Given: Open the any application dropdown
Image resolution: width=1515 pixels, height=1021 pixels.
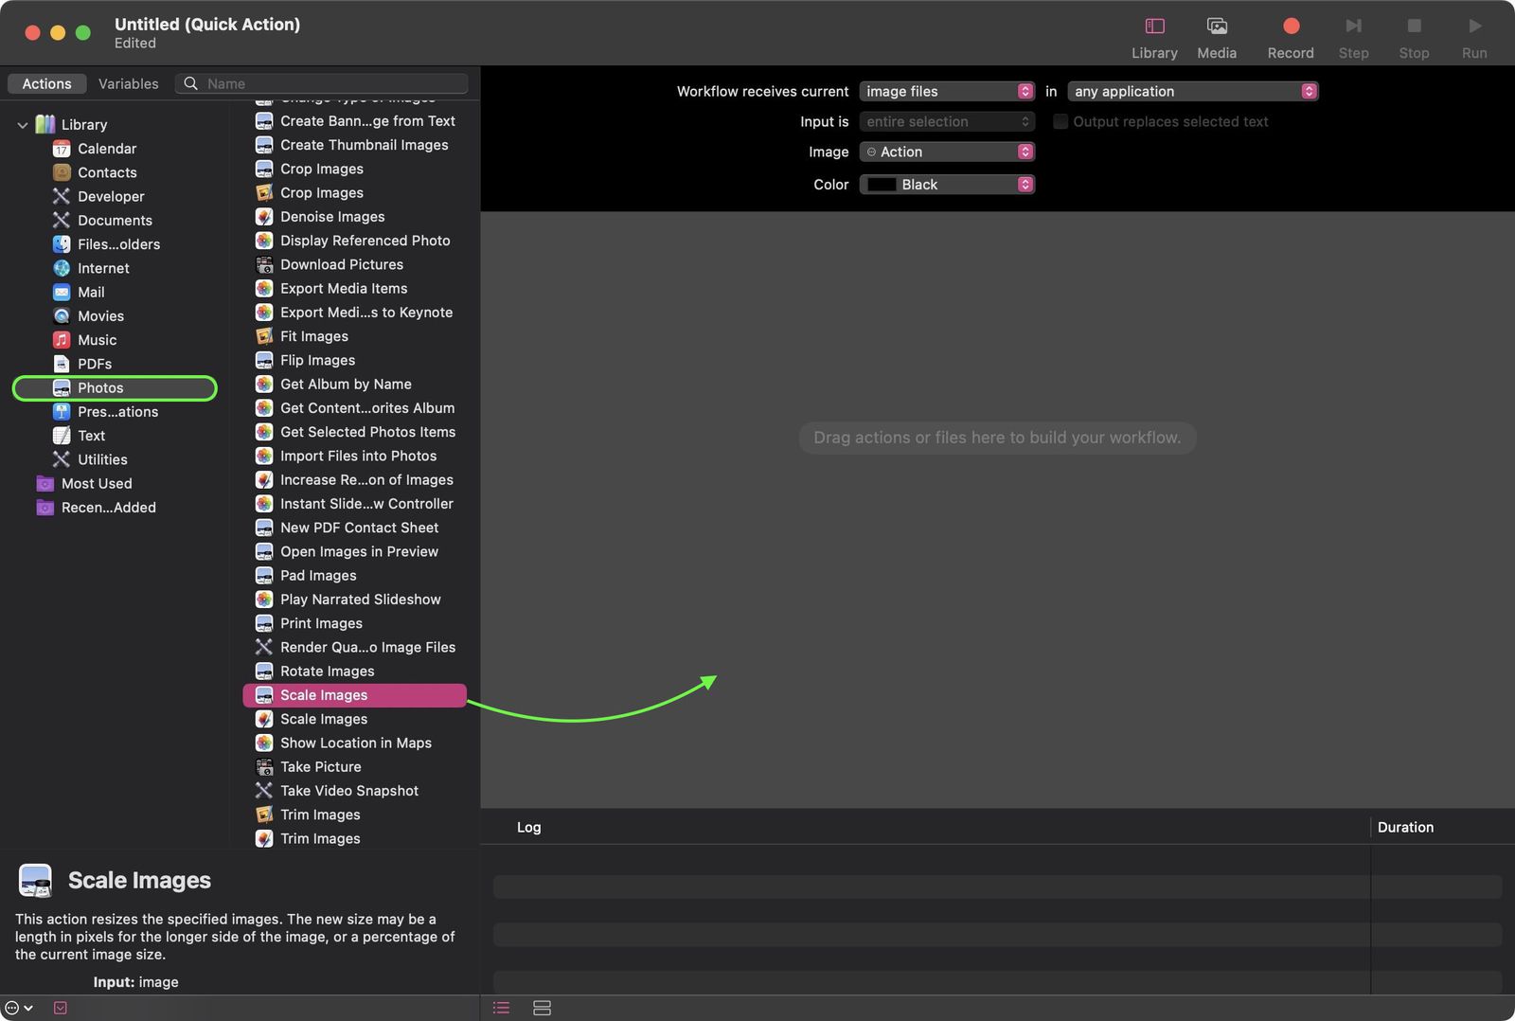Looking at the screenshot, I should 1192,91.
